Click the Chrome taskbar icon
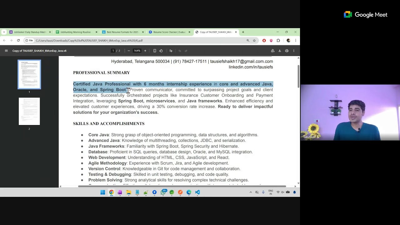The width and height of the screenshot is (400, 225). point(111,192)
